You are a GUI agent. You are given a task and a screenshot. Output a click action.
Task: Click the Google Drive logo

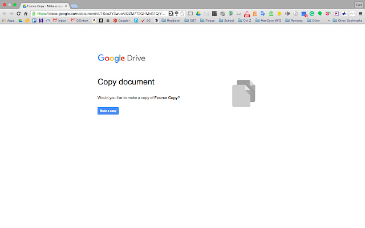(121, 58)
